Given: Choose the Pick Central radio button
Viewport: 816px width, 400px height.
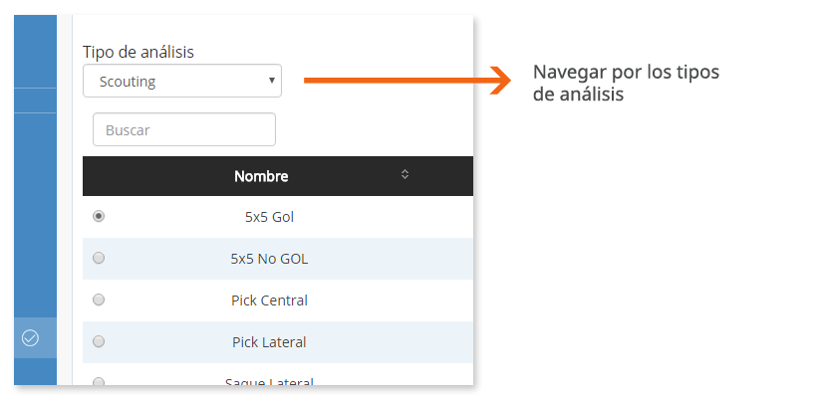Looking at the screenshot, I should click(x=99, y=300).
